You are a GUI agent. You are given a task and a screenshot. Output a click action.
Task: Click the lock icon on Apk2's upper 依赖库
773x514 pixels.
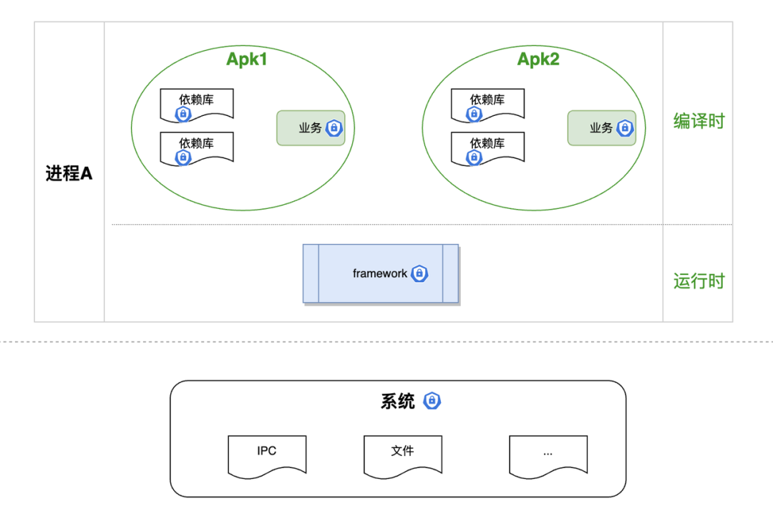point(474,114)
